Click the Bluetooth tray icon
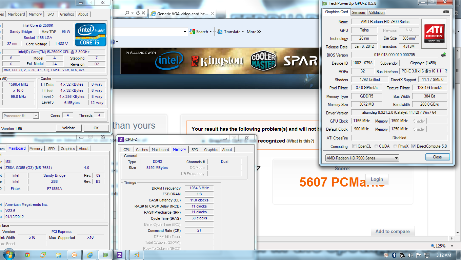461x260 pixels. coord(394,255)
